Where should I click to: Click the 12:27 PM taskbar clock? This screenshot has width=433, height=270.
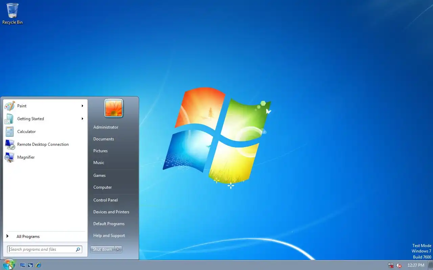point(416,265)
